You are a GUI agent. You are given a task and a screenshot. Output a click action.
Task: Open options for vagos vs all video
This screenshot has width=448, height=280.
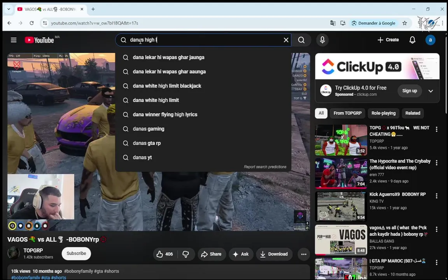[x=436, y=229]
